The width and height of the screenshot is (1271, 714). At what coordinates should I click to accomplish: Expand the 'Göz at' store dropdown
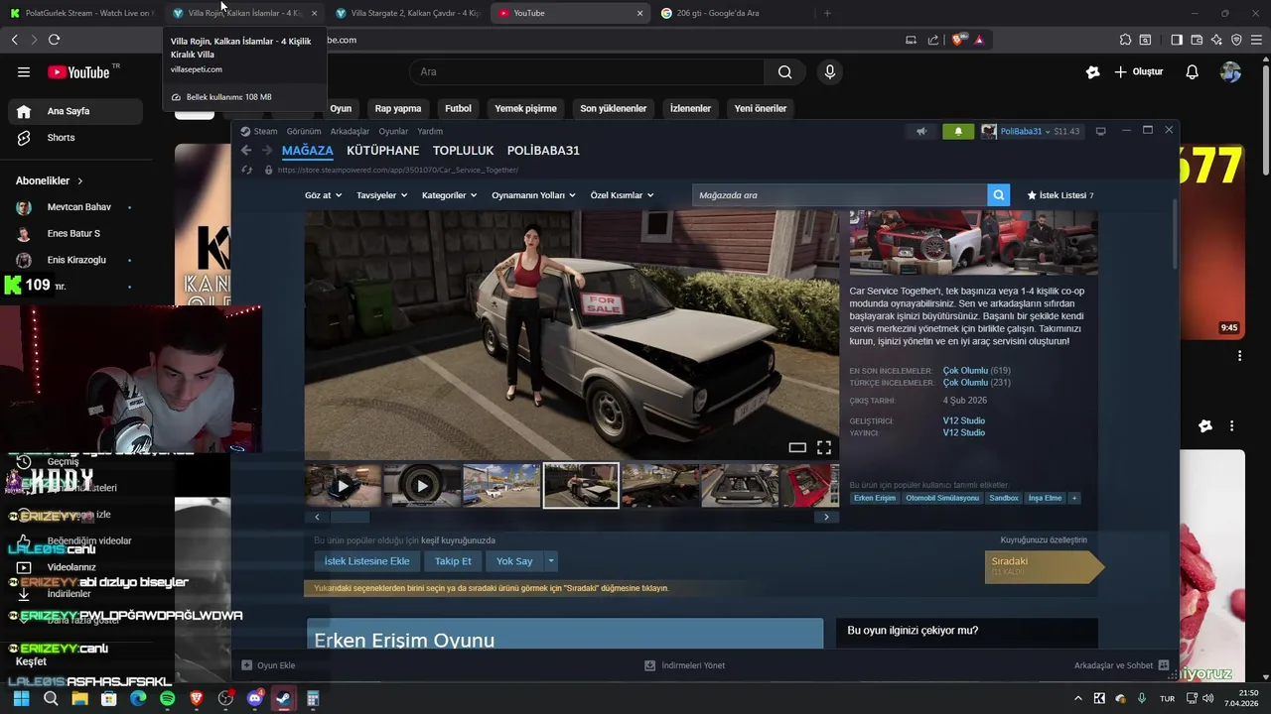pyautogui.click(x=323, y=195)
